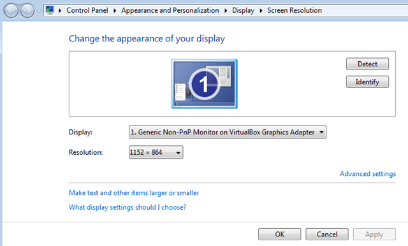The width and height of the screenshot is (408, 246).
Task: Click the Back navigation arrow button
Action: tap(11, 11)
